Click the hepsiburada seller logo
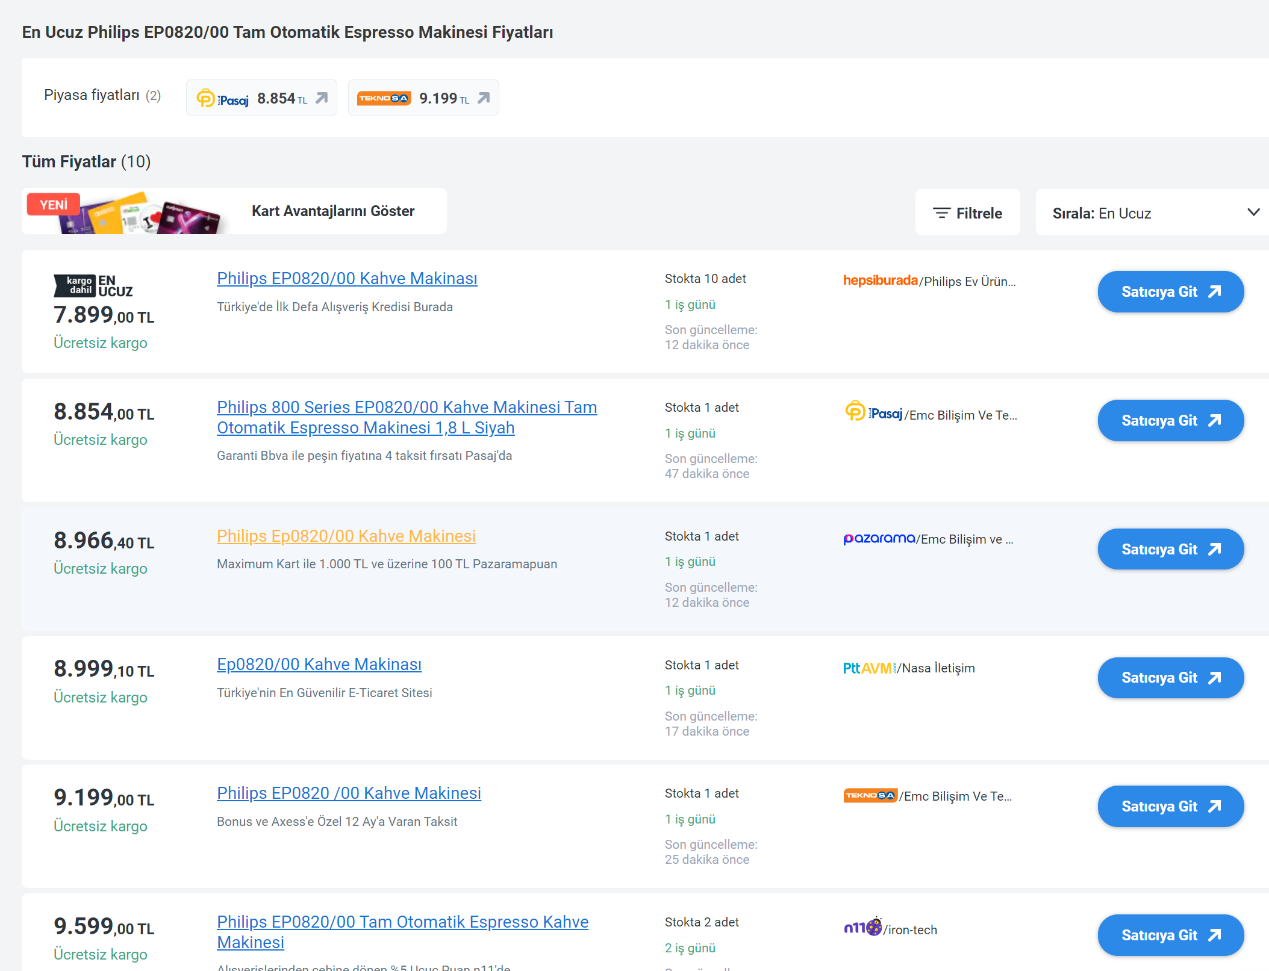1269x971 pixels. coord(880,281)
